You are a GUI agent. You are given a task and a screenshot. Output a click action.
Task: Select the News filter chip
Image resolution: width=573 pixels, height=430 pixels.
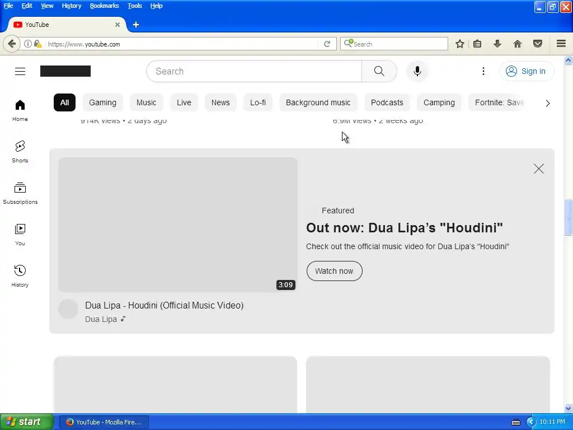(x=220, y=103)
